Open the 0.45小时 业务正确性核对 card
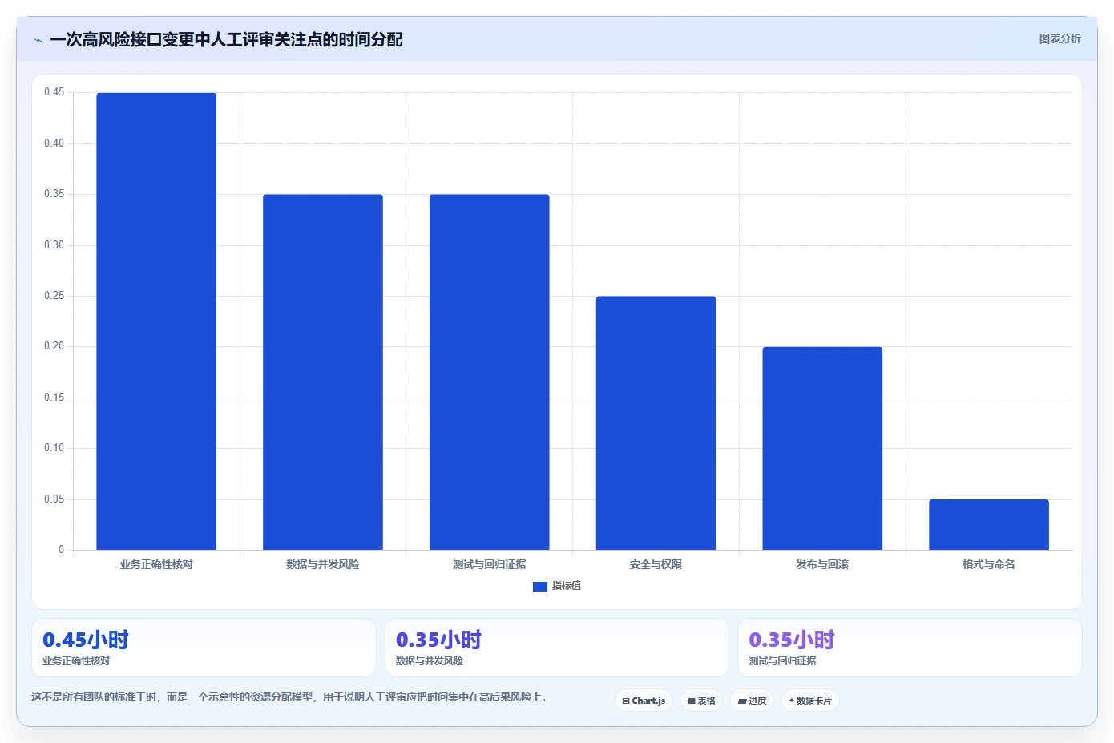Viewport: 1114px width, 743px height. [x=204, y=648]
